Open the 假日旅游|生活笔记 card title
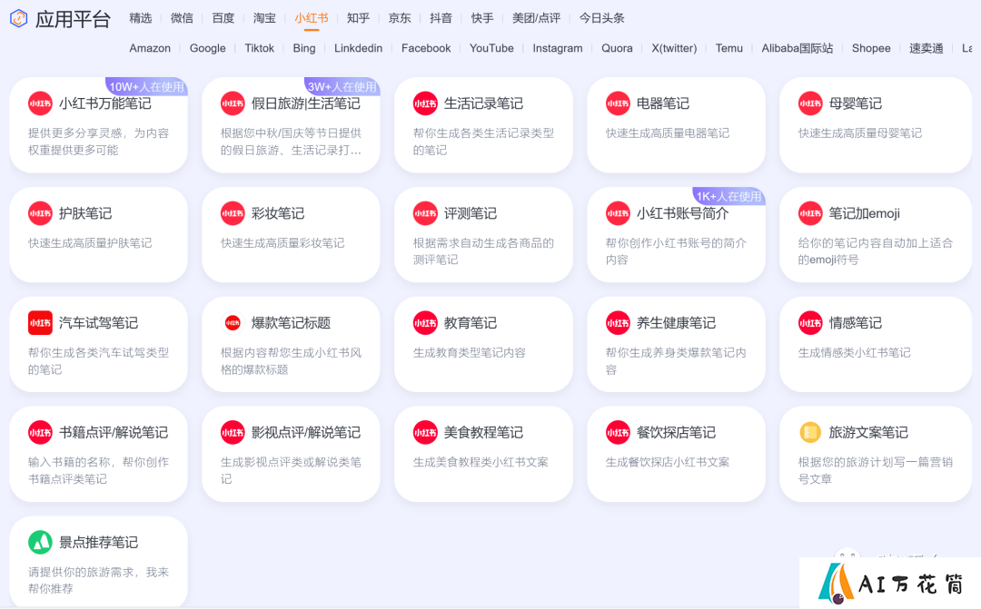The height and width of the screenshot is (609, 981). 306,103
